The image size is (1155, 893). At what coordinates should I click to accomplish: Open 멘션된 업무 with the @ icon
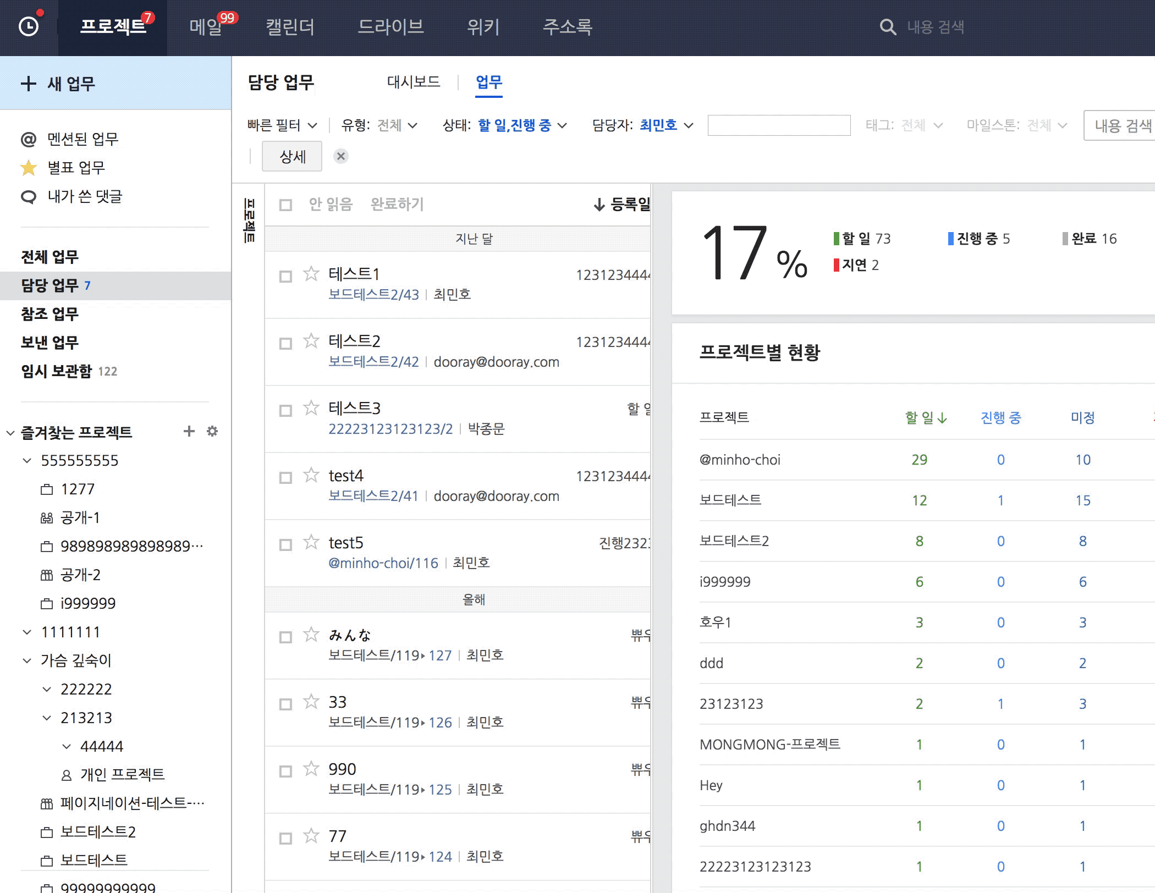point(28,139)
